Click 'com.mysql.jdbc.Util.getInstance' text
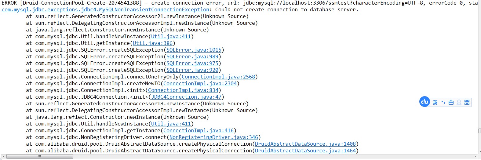Screen dimensions: 481x160 click(82, 43)
